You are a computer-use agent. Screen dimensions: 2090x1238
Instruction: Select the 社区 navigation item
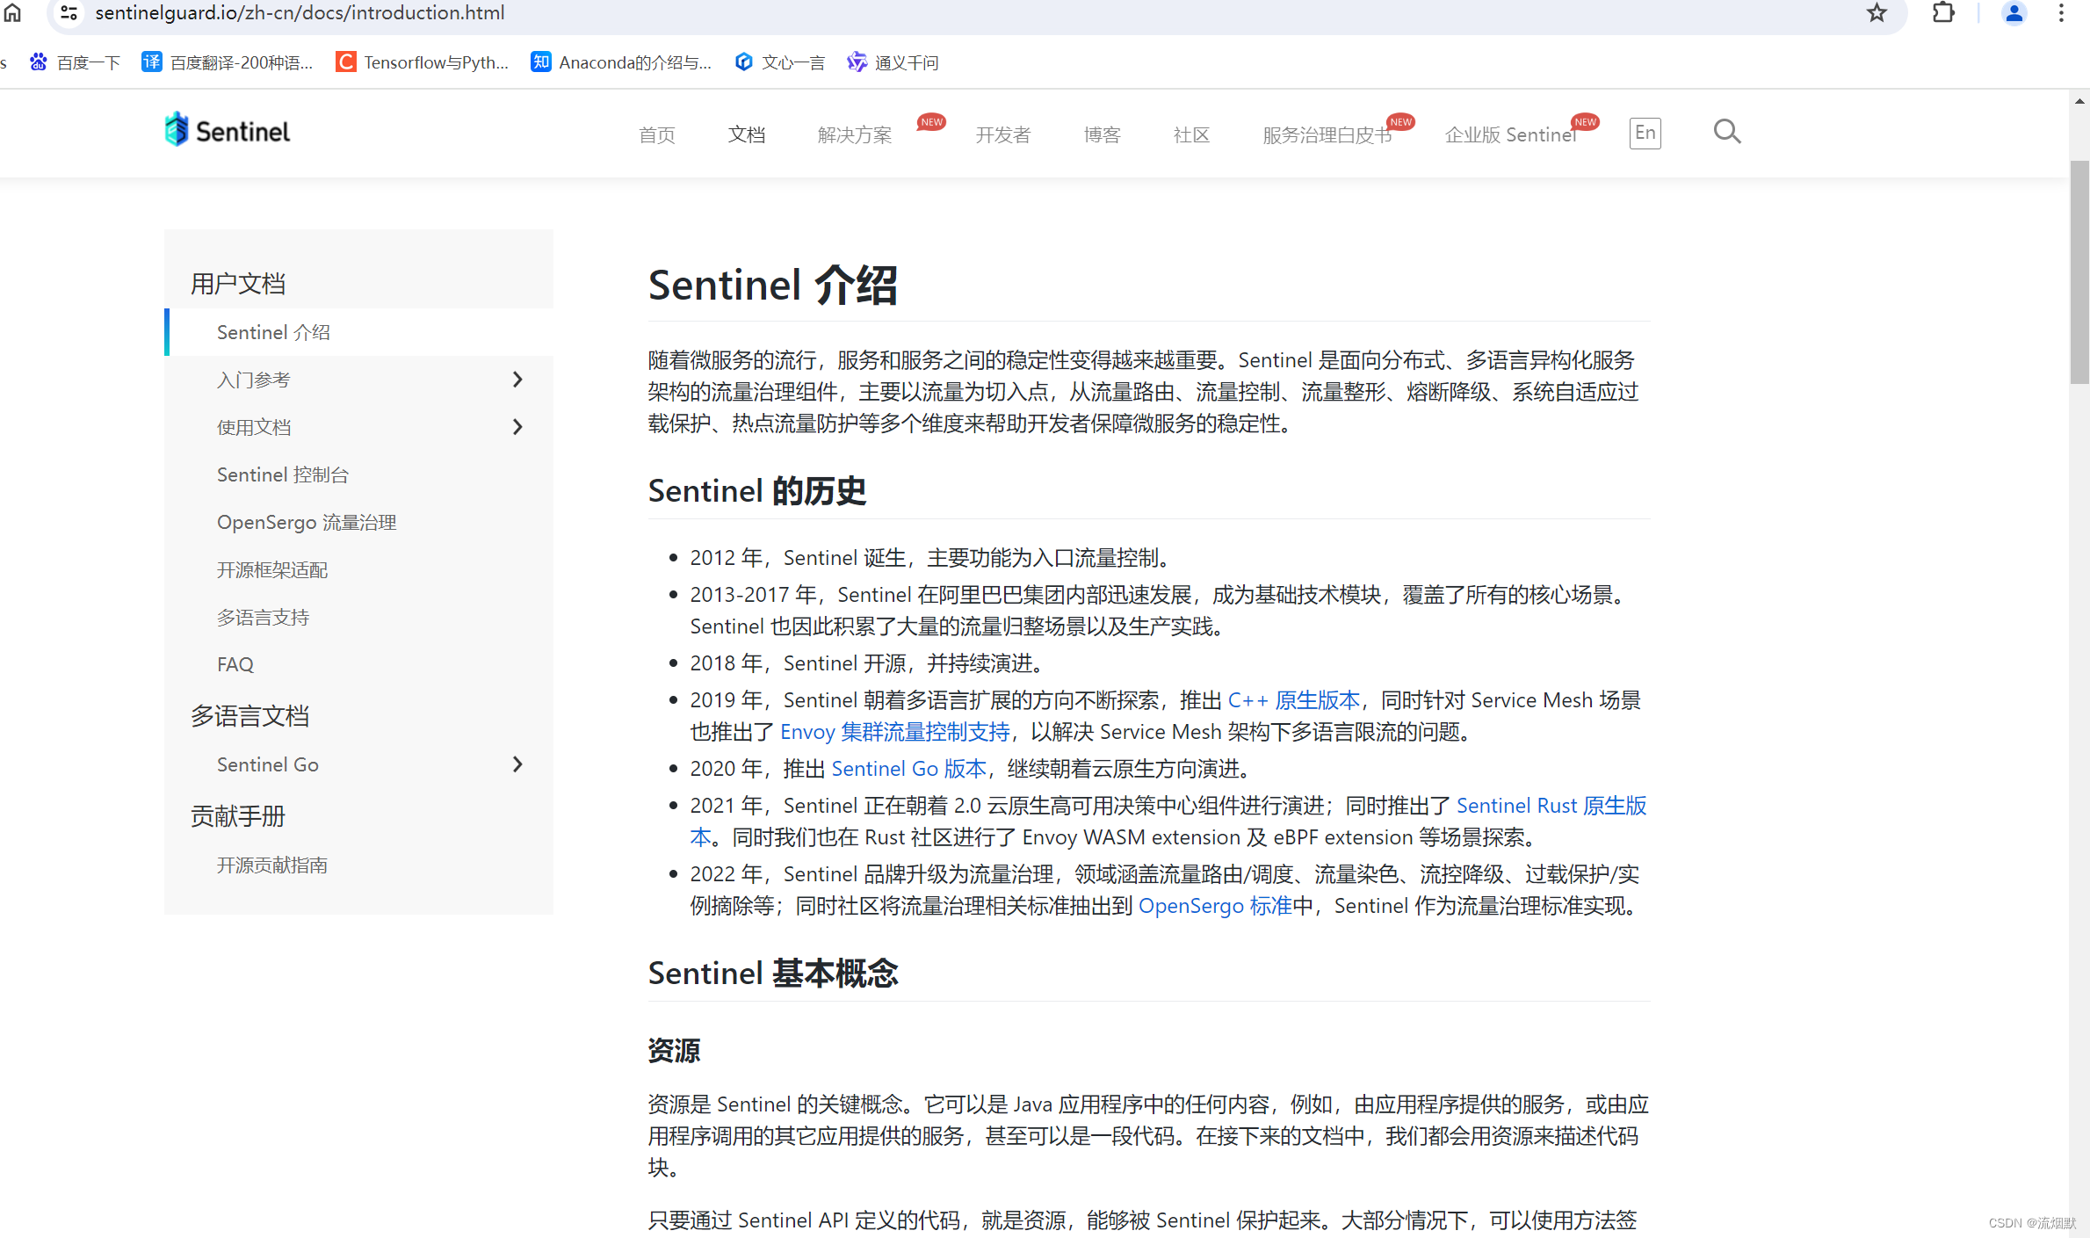click(1190, 134)
